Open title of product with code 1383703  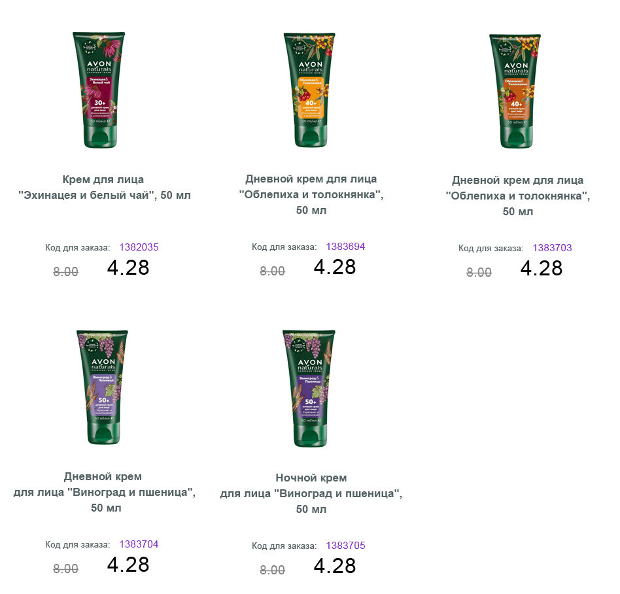click(517, 196)
